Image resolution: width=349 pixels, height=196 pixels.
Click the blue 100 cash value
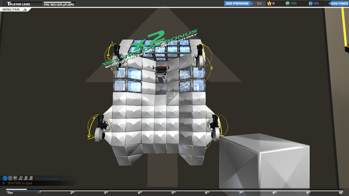[316, 3]
